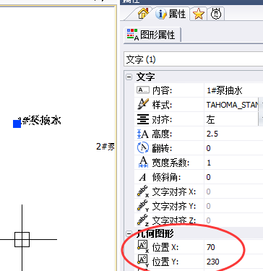Click the 内容 text icon
Image resolution: width=263 pixels, height=271 pixels.
point(143,90)
